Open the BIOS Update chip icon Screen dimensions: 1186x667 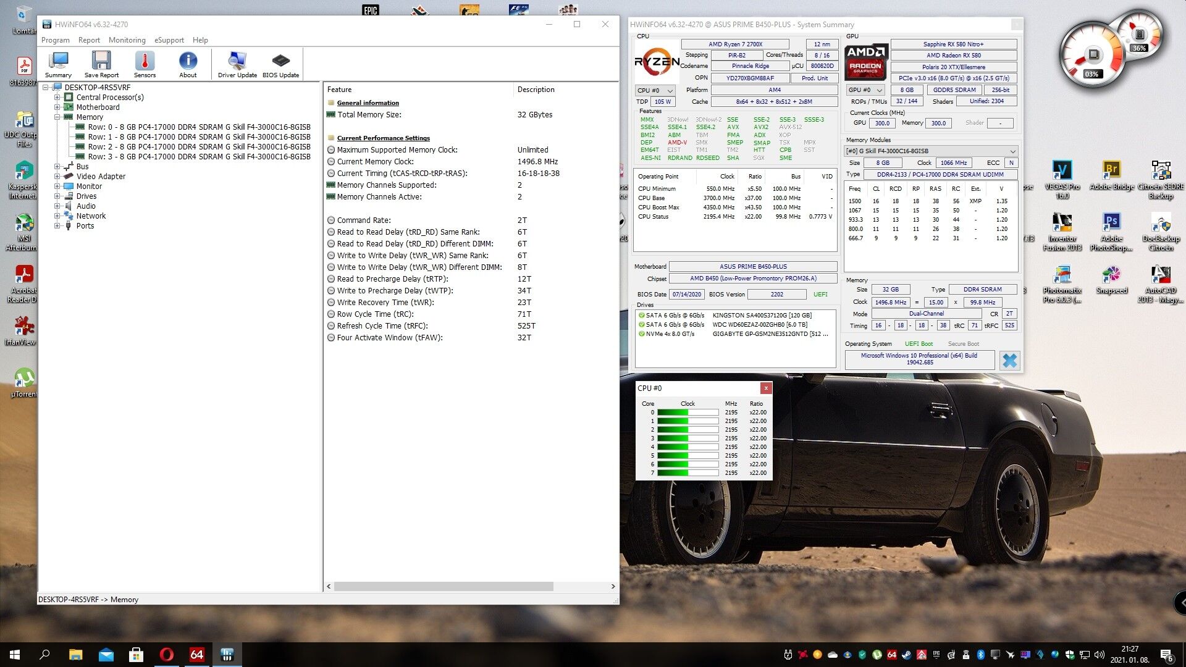coord(280,64)
